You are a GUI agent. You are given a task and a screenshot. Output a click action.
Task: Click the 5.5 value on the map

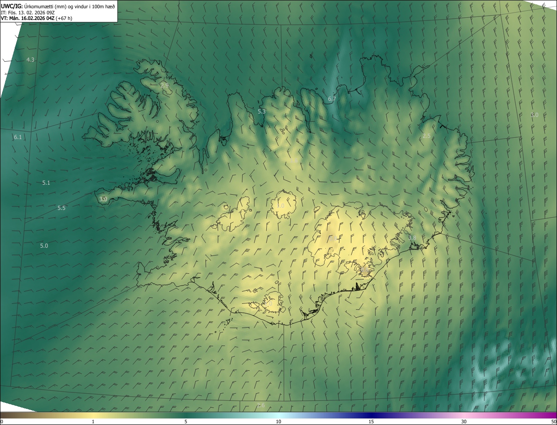61,208
